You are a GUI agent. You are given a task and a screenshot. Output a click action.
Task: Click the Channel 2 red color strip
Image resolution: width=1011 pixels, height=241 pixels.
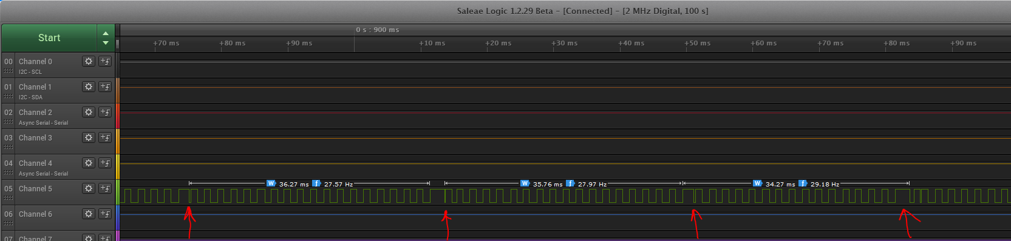pyautogui.click(x=118, y=116)
